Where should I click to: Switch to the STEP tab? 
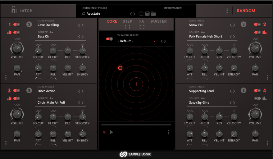(127, 21)
